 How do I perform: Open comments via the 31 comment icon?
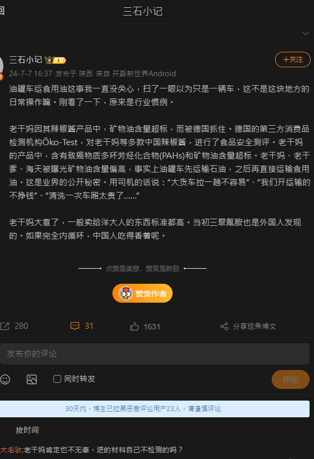75,326
